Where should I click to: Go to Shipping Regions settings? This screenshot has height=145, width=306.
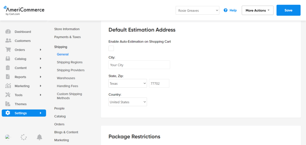(70, 62)
